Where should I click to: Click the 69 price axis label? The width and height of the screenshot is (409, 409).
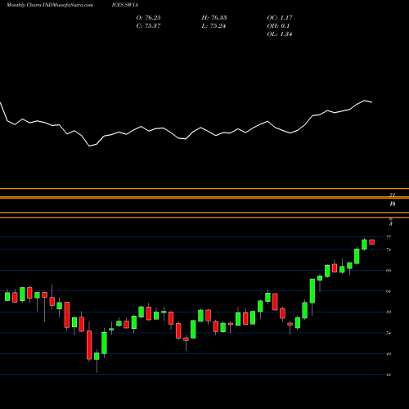389,271
